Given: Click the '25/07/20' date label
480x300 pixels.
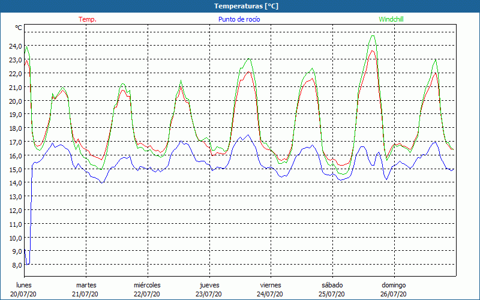Looking at the screenshot, I should (332, 294).
